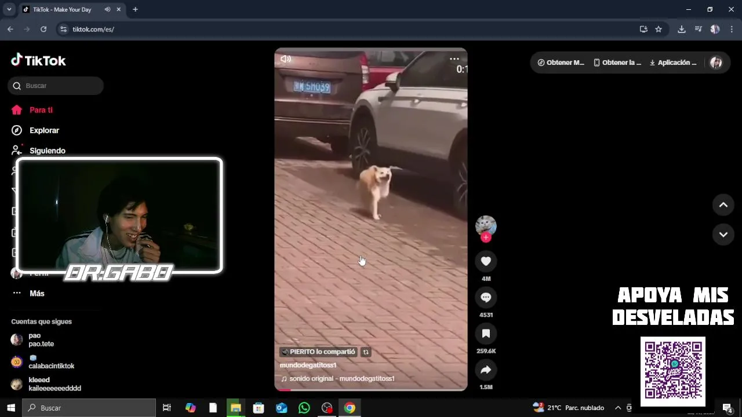Image resolution: width=742 pixels, height=417 pixels.
Task: Click the video progress bar
Action: 371,390
